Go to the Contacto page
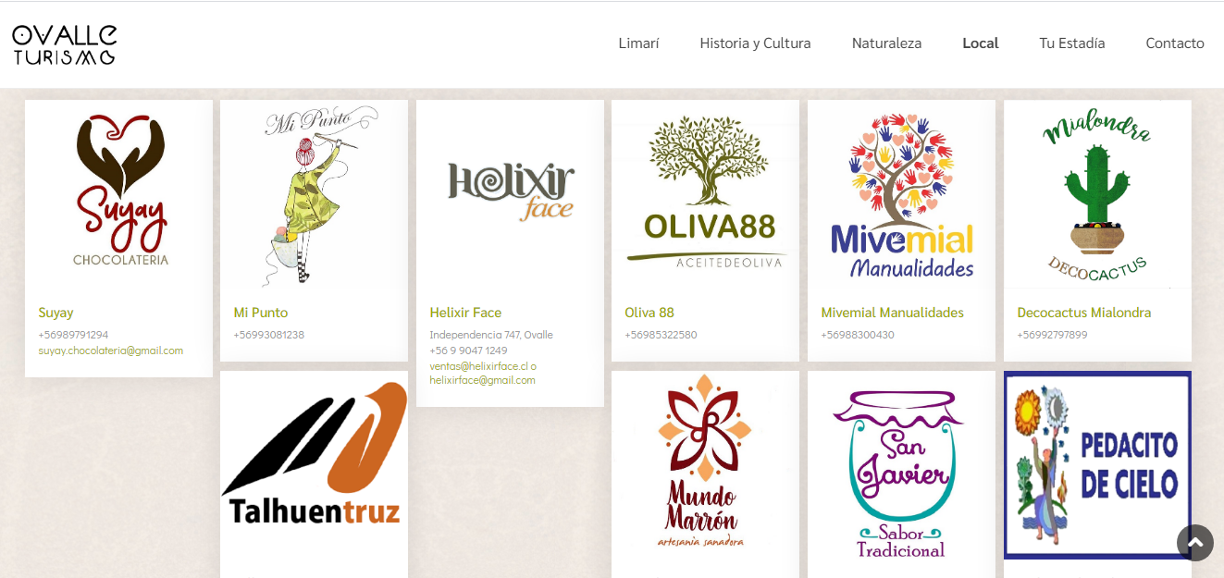The height and width of the screenshot is (578, 1224). tap(1175, 43)
